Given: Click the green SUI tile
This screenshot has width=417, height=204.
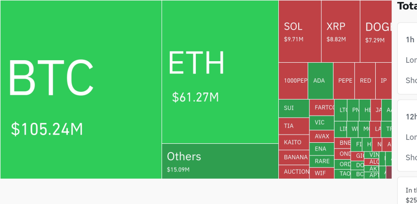Looking at the screenshot, I should click(294, 108).
